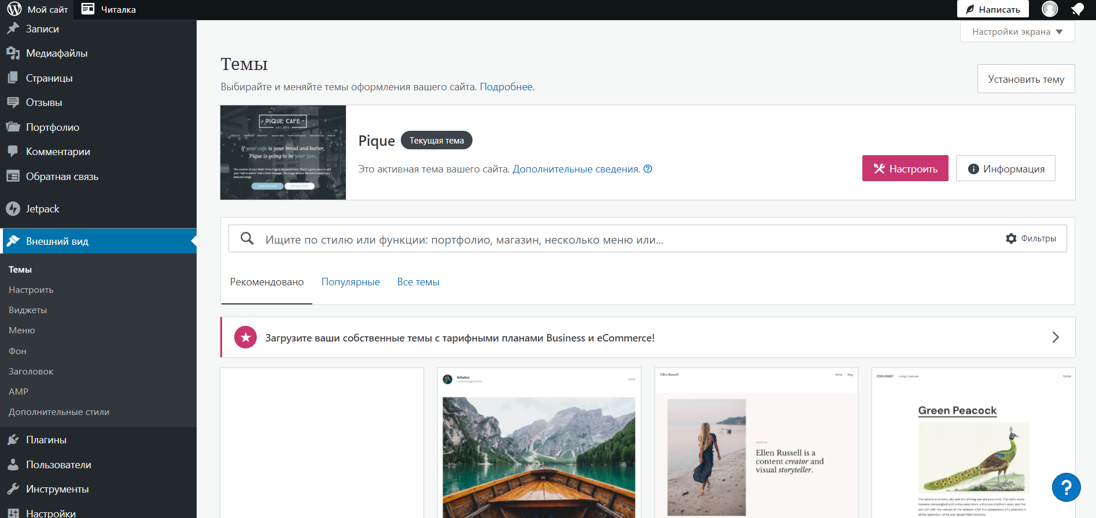Viewport: 1096px width, 518px height.
Task: Click the Внешний вид paintbrush icon
Action: (13, 241)
